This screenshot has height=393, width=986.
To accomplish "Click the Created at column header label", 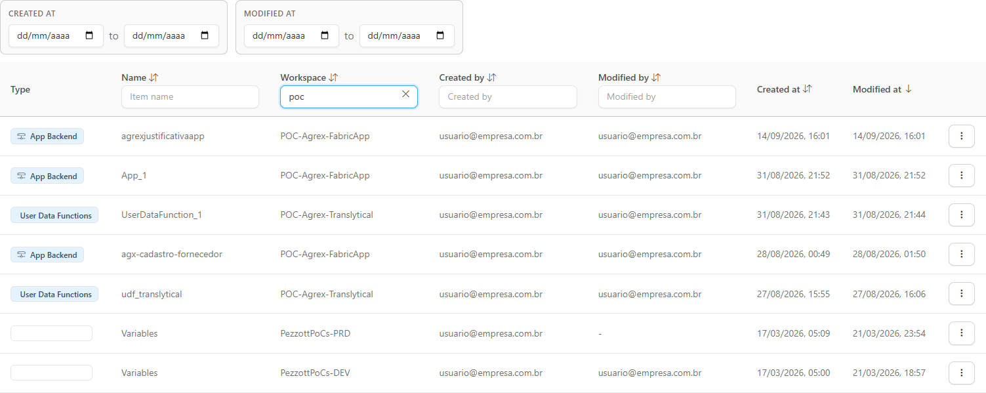I will pyautogui.click(x=779, y=89).
